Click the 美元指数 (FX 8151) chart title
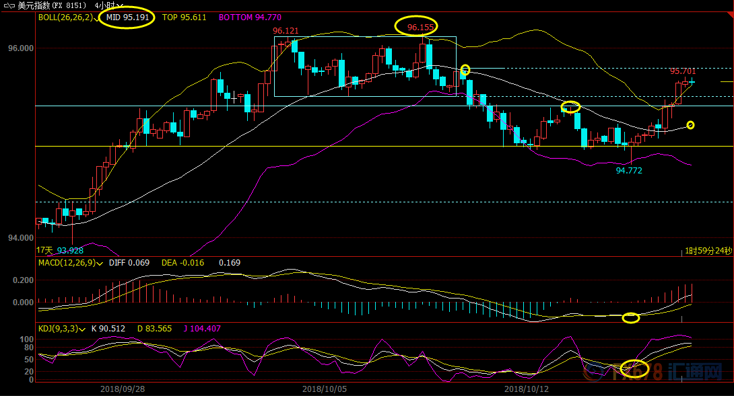This screenshot has height=396, width=734. point(52,5)
